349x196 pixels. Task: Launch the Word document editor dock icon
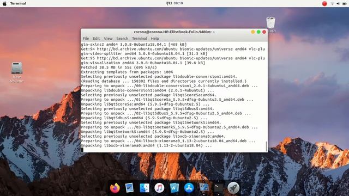174,188
